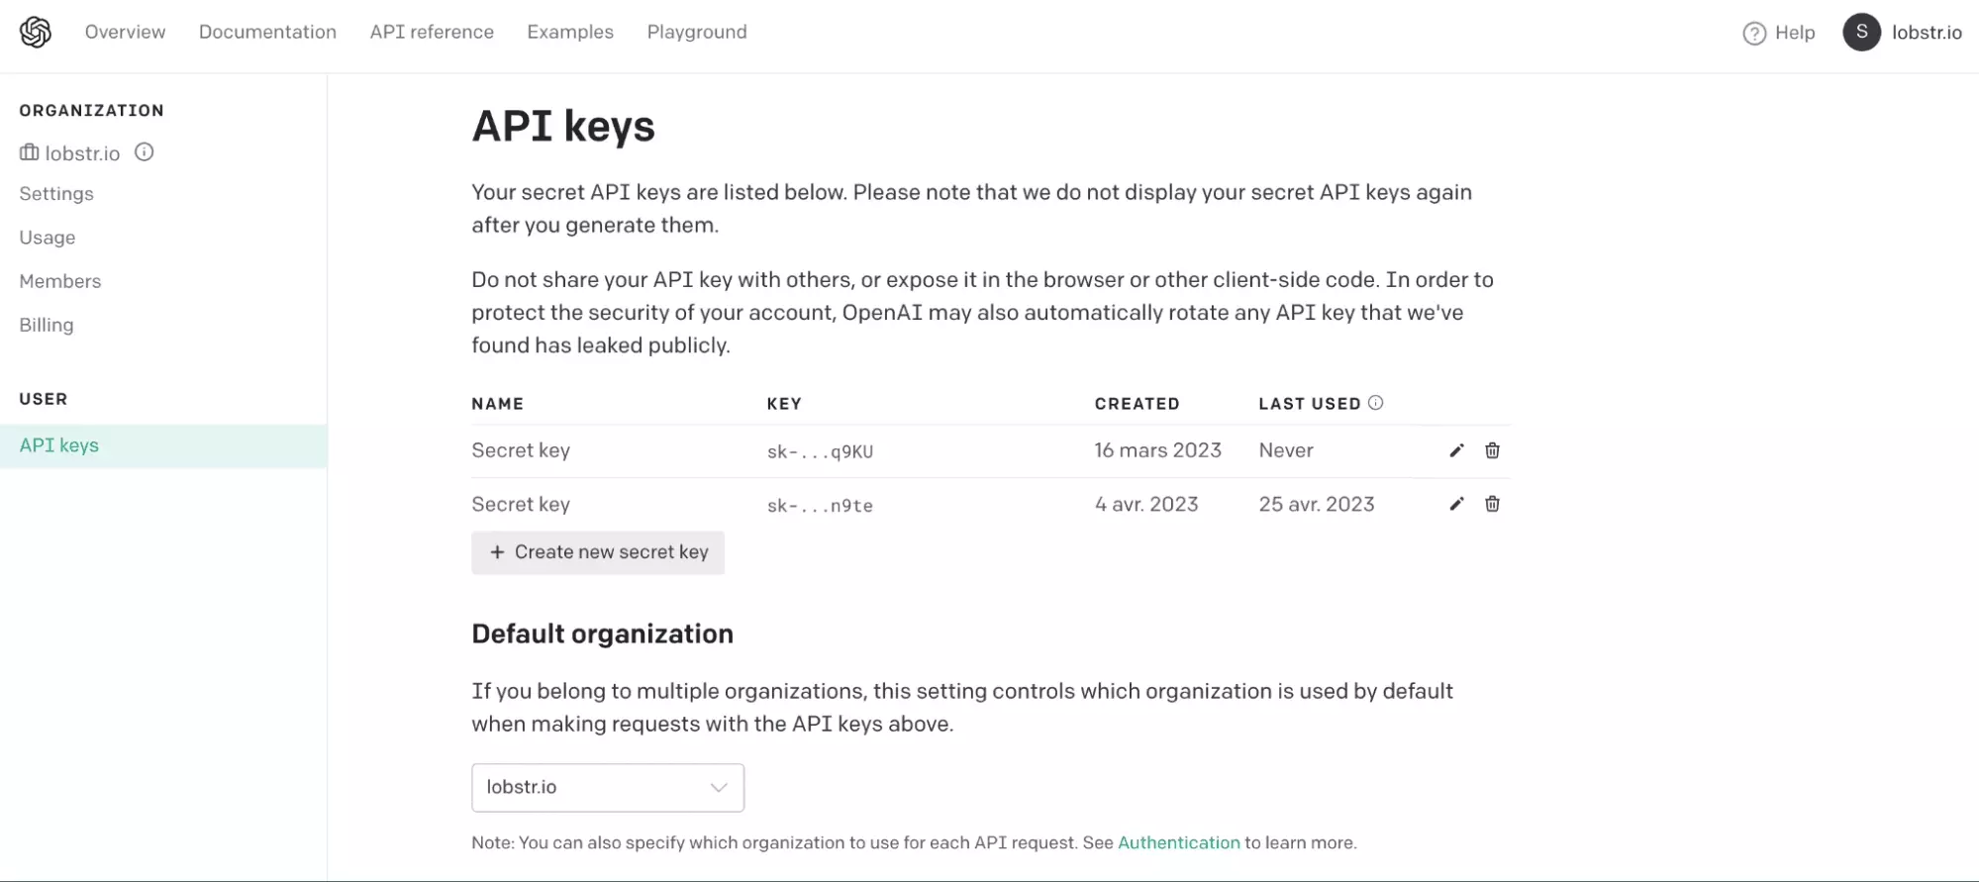Open API reference in top navigation

[432, 32]
